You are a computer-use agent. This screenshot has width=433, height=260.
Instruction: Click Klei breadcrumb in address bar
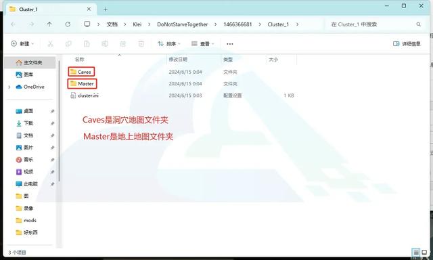point(137,24)
